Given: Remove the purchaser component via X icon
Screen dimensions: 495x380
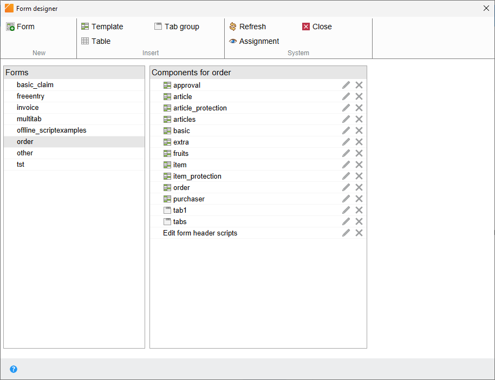Looking at the screenshot, I should (359, 199).
